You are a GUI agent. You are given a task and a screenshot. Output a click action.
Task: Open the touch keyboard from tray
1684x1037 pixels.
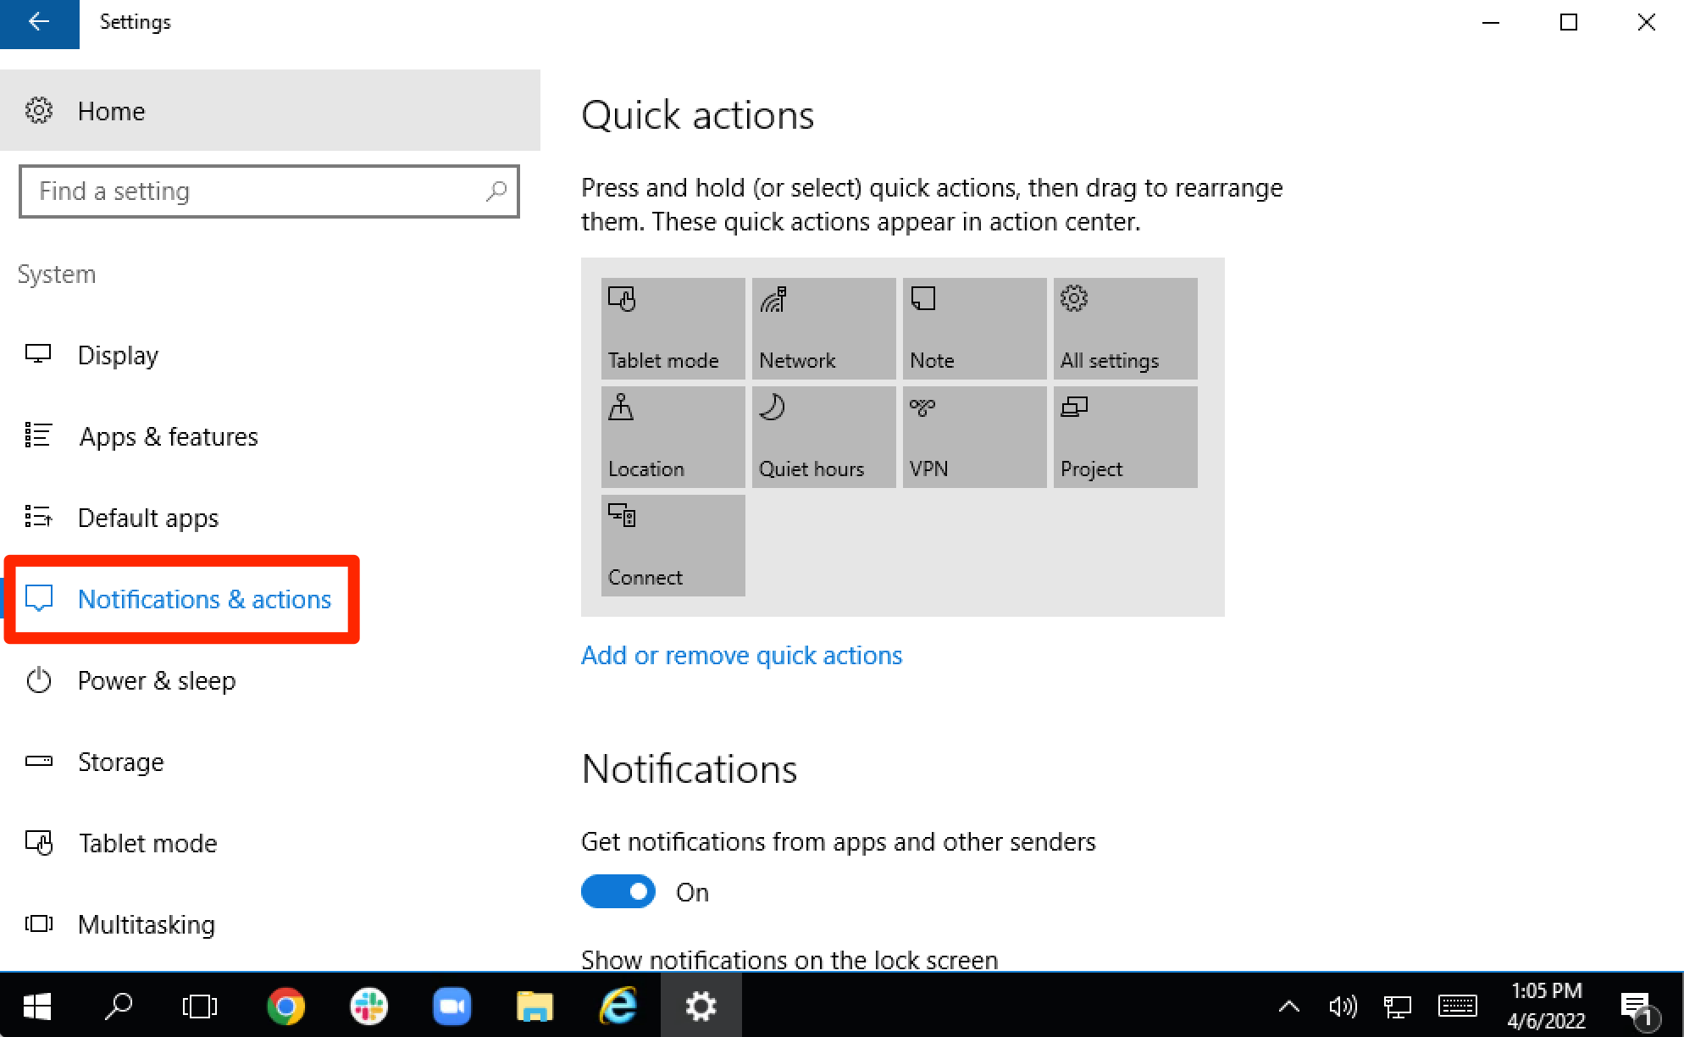tap(1458, 1006)
